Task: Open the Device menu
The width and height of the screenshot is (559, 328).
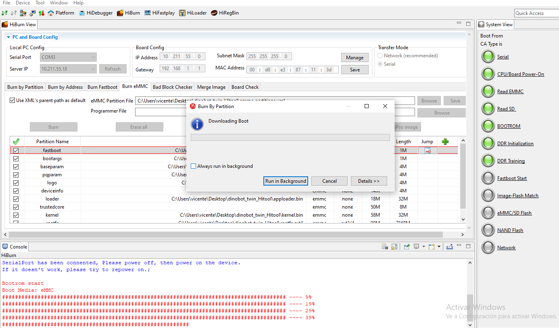Action: pyautogui.click(x=23, y=3)
